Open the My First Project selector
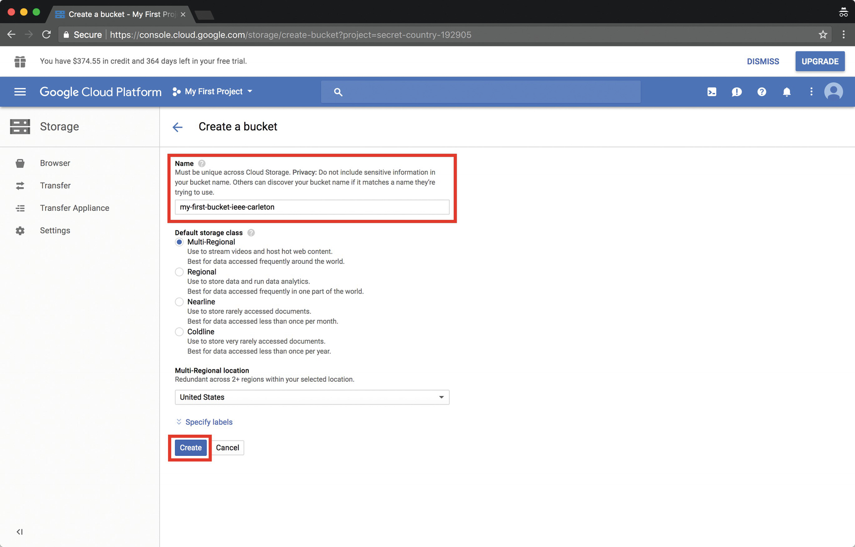 pyautogui.click(x=213, y=92)
